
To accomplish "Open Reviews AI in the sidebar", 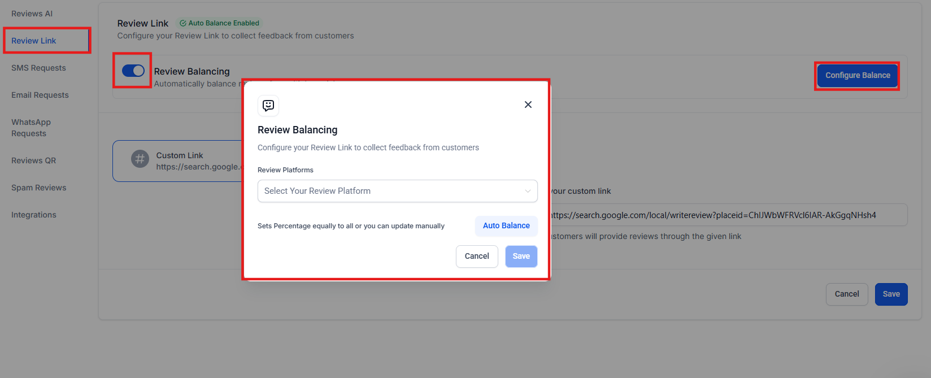I will [x=32, y=14].
